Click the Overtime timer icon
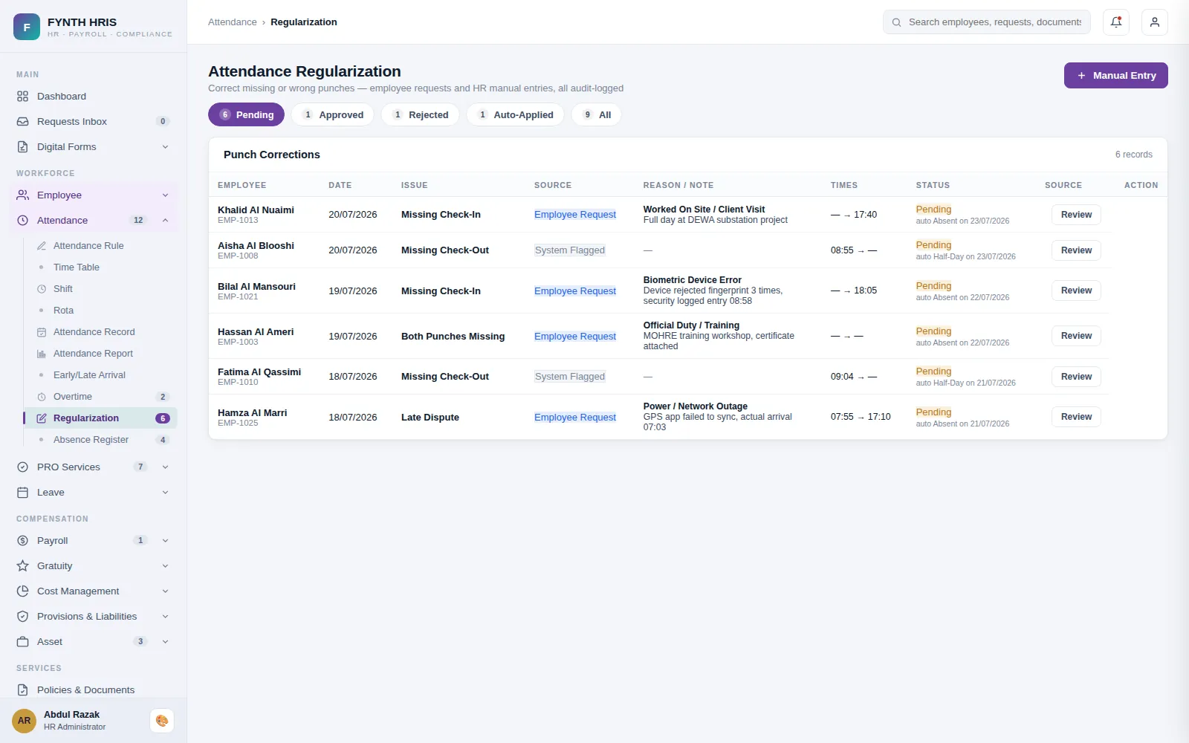 pyautogui.click(x=42, y=397)
